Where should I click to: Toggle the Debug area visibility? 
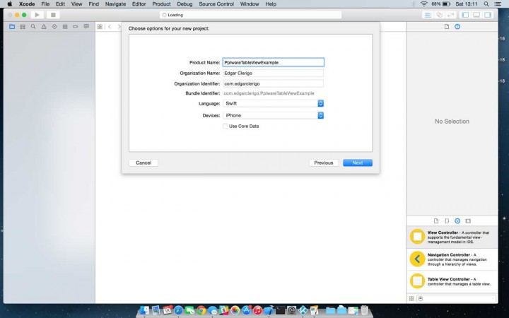(x=476, y=15)
